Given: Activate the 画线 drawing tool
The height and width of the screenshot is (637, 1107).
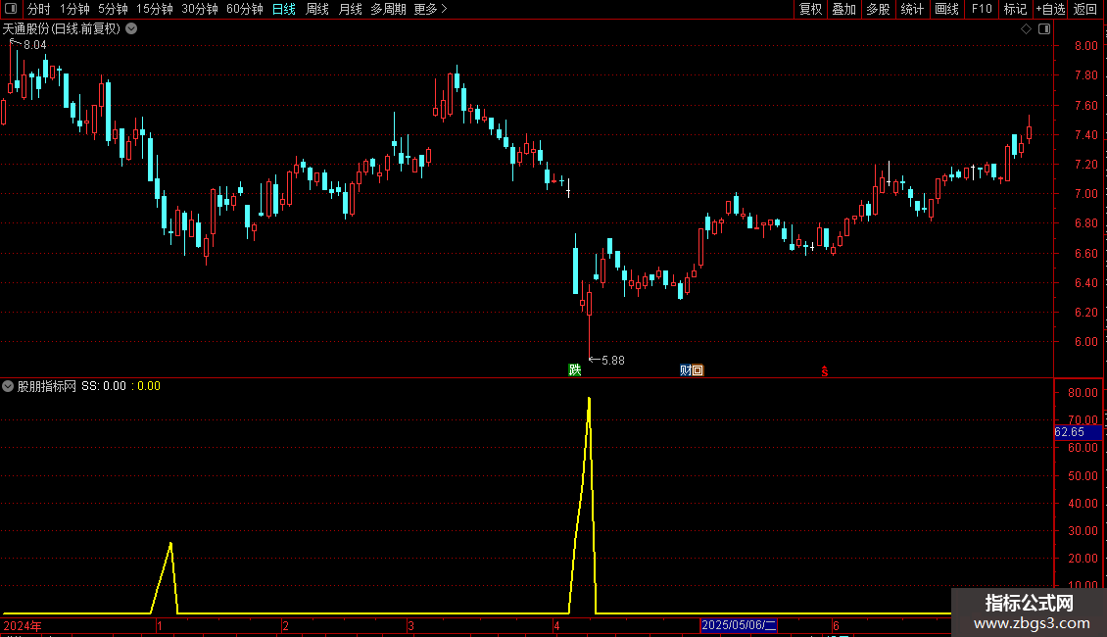Looking at the screenshot, I should click(946, 9).
